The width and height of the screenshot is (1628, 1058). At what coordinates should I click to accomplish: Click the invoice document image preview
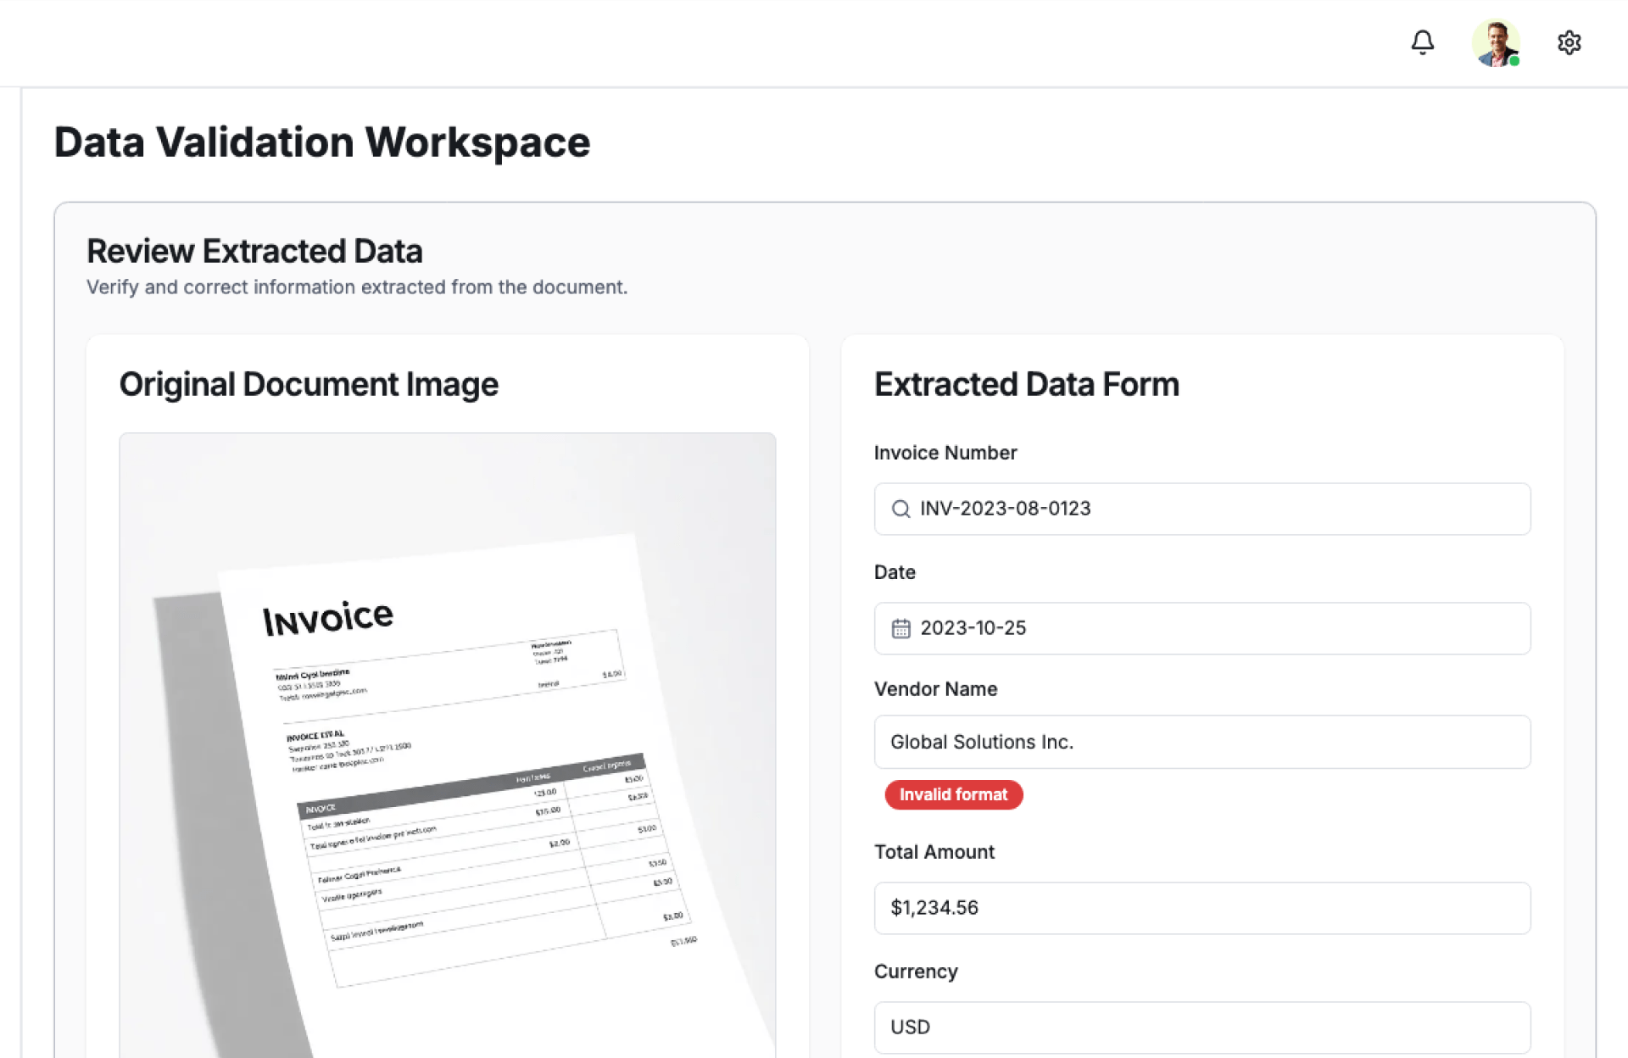[448, 746]
